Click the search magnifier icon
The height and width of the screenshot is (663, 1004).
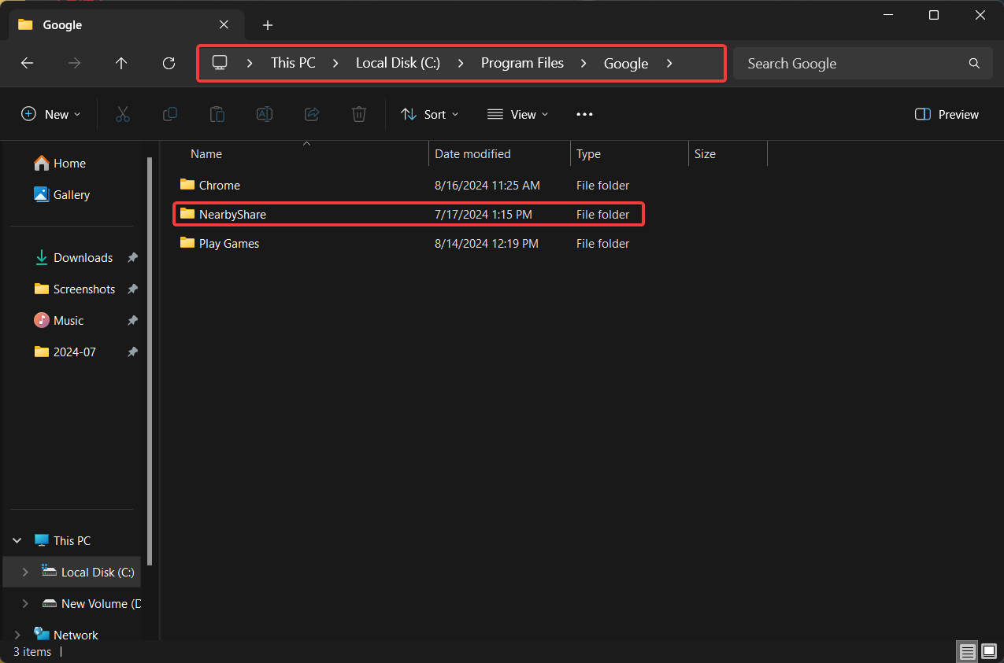point(974,64)
